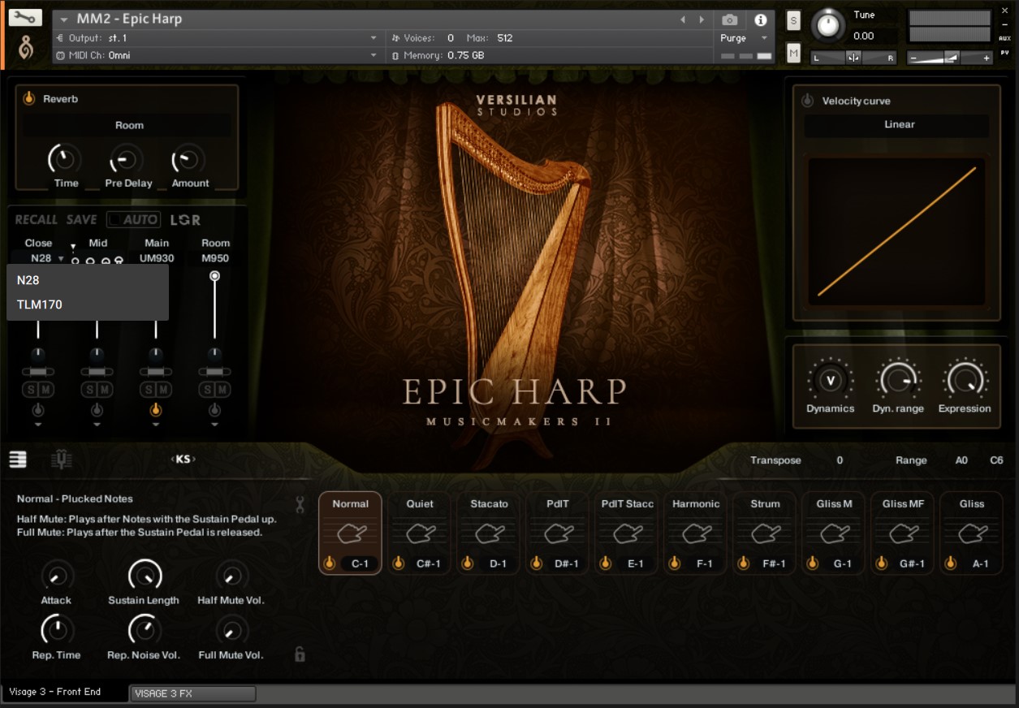Image resolution: width=1019 pixels, height=708 pixels.
Task: Select the Gliss articulation slot
Action: tap(971, 533)
